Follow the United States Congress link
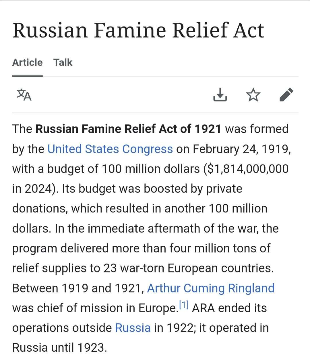This screenshot has height=360, width=310. [x=110, y=149]
